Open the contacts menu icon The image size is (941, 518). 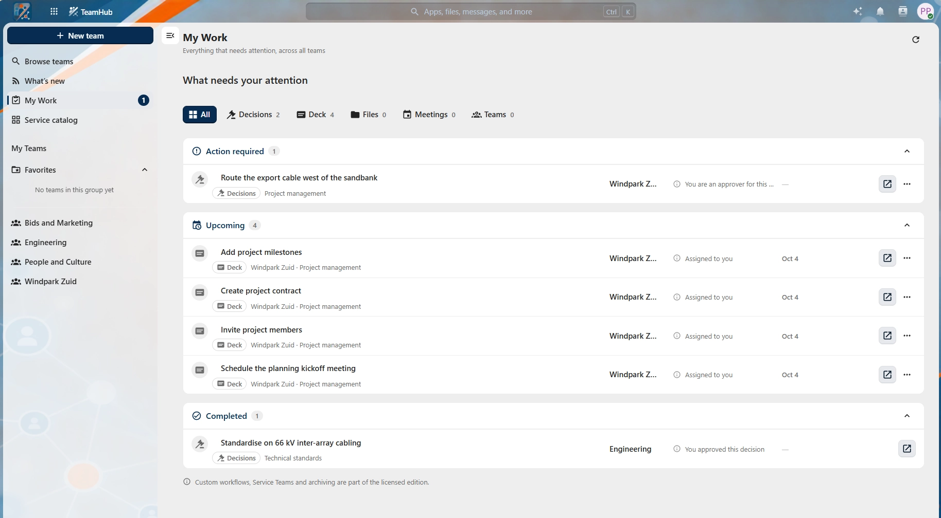[903, 11]
